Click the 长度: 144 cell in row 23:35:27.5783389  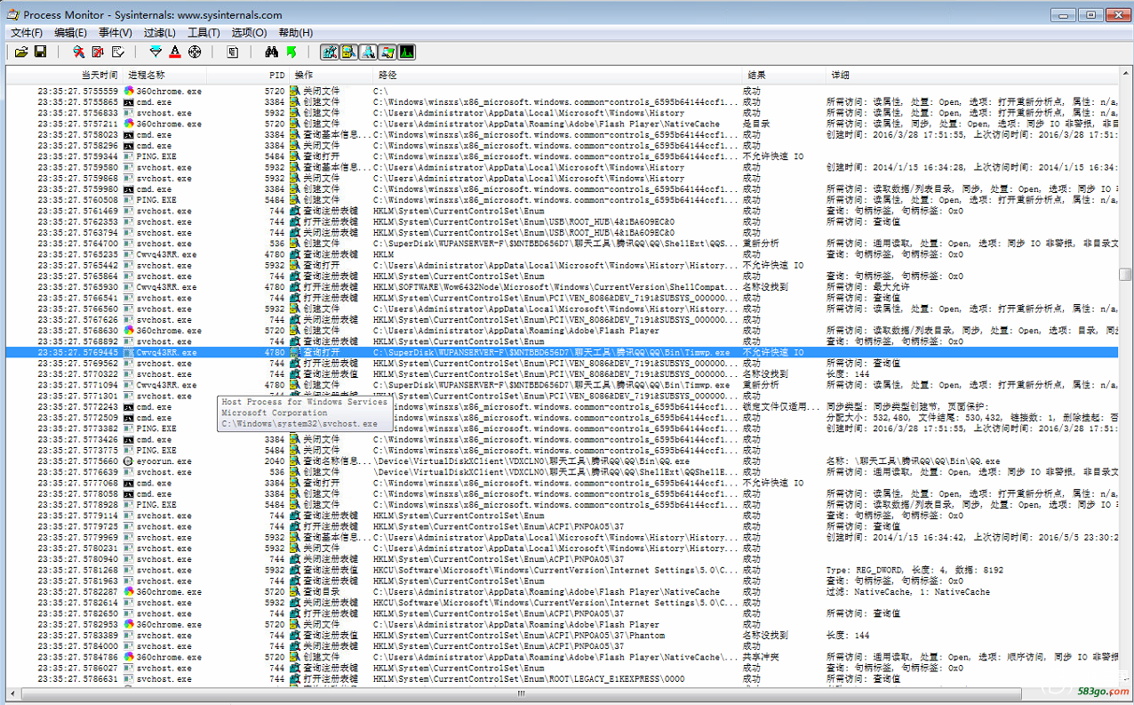(848, 636)
